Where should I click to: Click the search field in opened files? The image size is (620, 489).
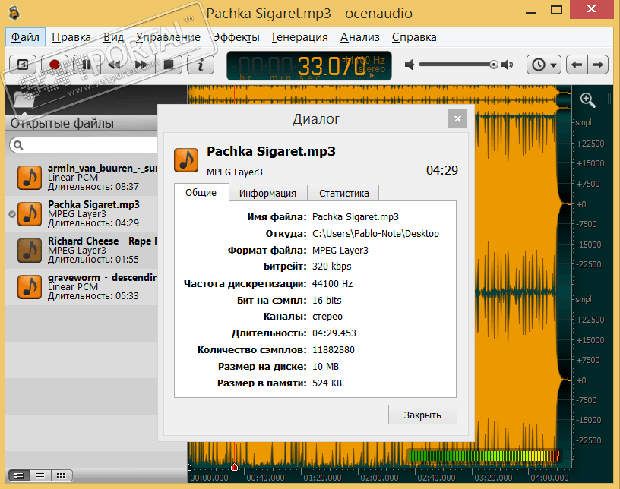point(84,145)
